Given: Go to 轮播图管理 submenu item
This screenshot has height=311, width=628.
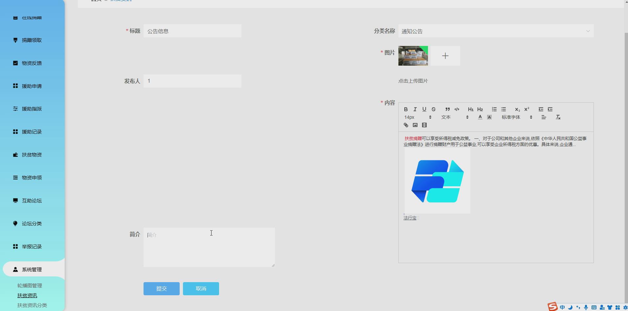Looking at the screenshot, I should pyautogui.click(x=30, y=285).
